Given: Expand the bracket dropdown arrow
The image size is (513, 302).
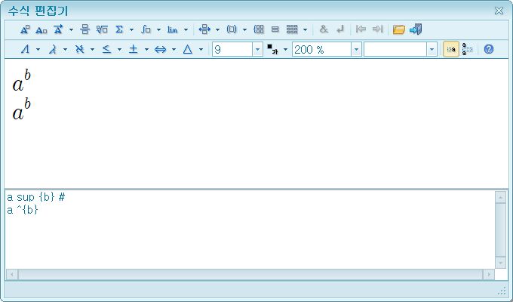Looking at the screenshot, I should coord(244,29).
